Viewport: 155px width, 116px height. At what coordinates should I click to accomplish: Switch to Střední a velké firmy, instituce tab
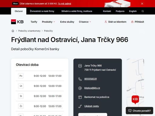click(77, 11)
